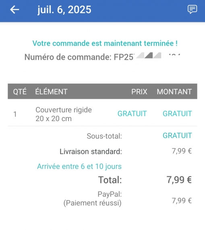This screenshot has height=230, width=205.
Task: Tap GRATUIT under the MONTANT column
Action: click(177, 114)
